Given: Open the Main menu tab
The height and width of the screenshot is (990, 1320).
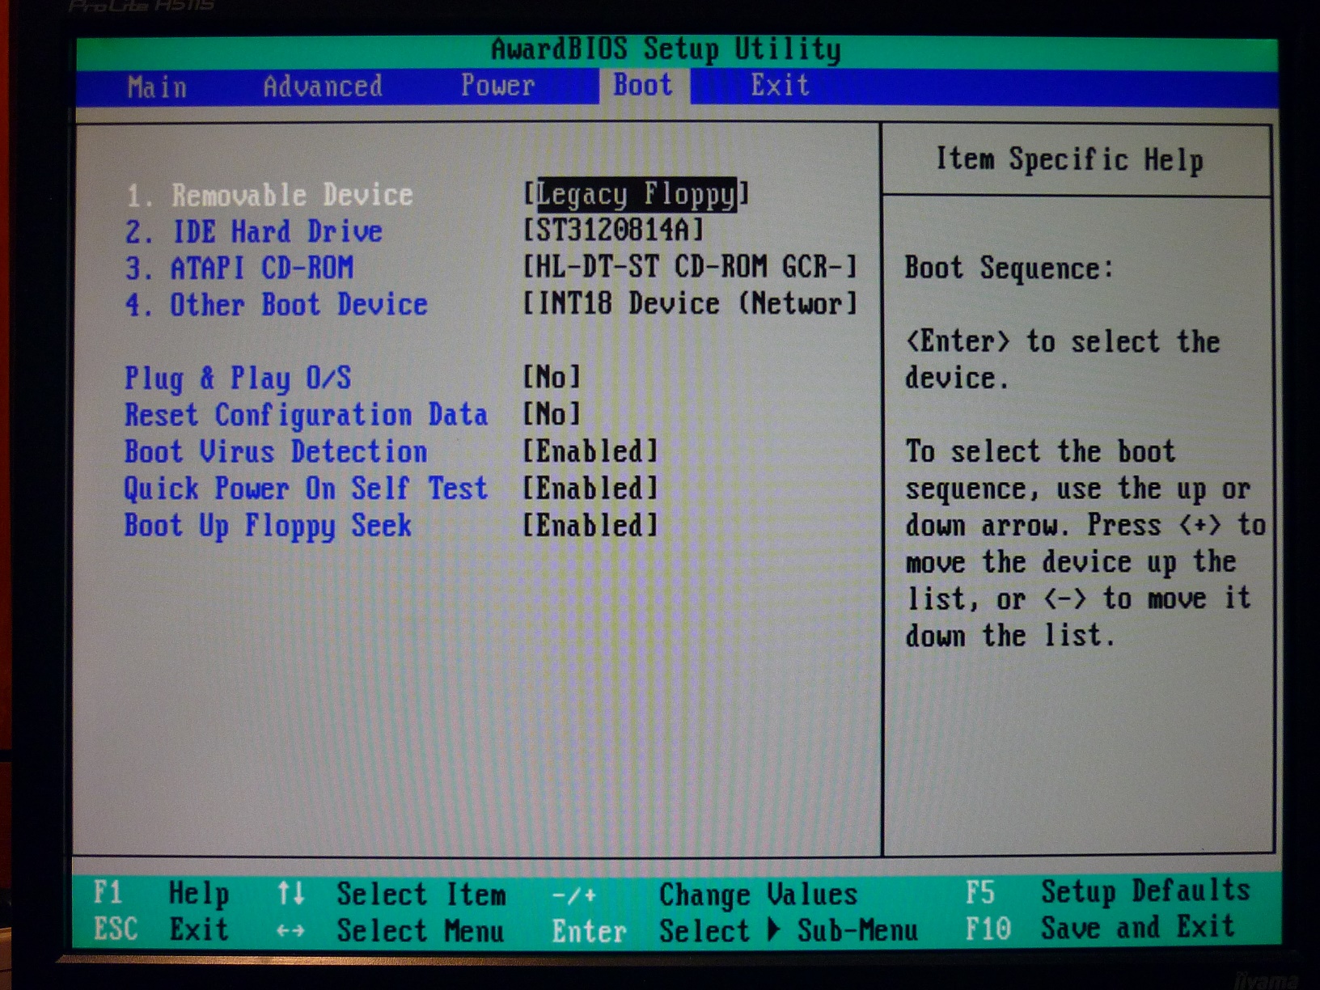Looking at the screenshot, I should coord(157,87).
